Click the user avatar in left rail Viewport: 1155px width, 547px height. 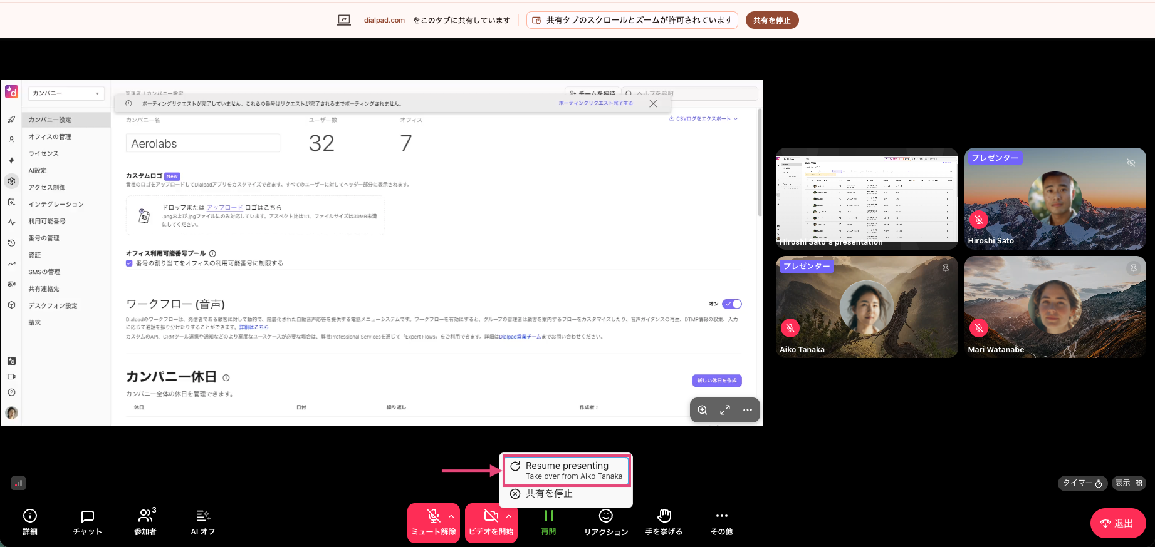coord(11,412)
